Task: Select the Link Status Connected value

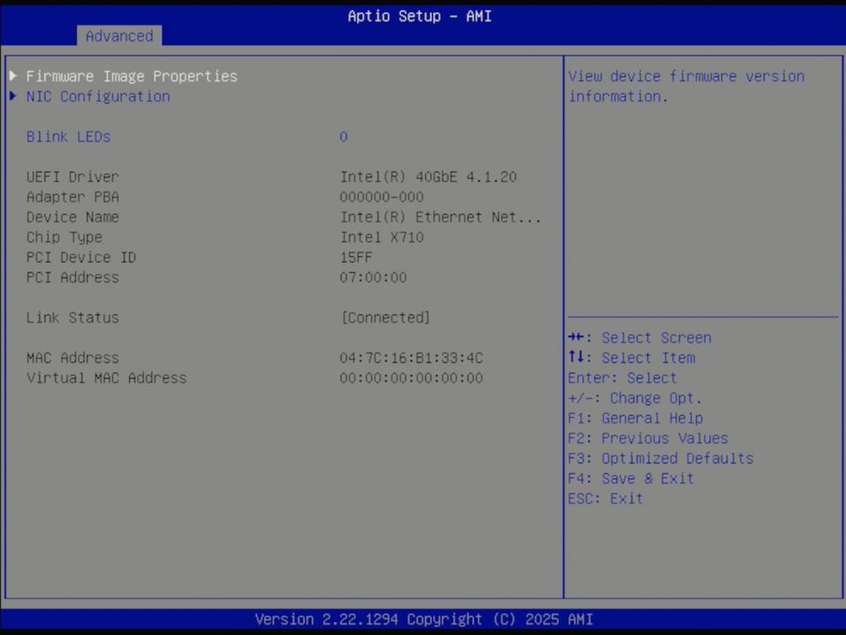Action: coord(385,317)
